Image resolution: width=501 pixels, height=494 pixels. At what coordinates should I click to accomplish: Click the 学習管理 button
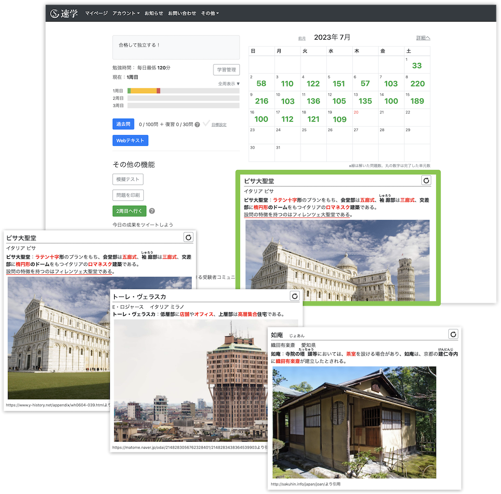click(226, 70)
